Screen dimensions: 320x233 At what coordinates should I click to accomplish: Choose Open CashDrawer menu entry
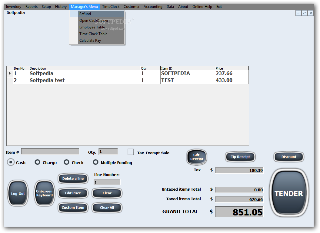tap(97, 21)
